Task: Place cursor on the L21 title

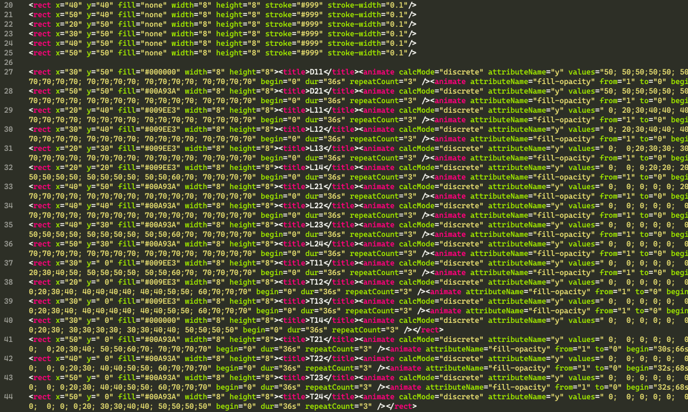Action: point(315,187)
